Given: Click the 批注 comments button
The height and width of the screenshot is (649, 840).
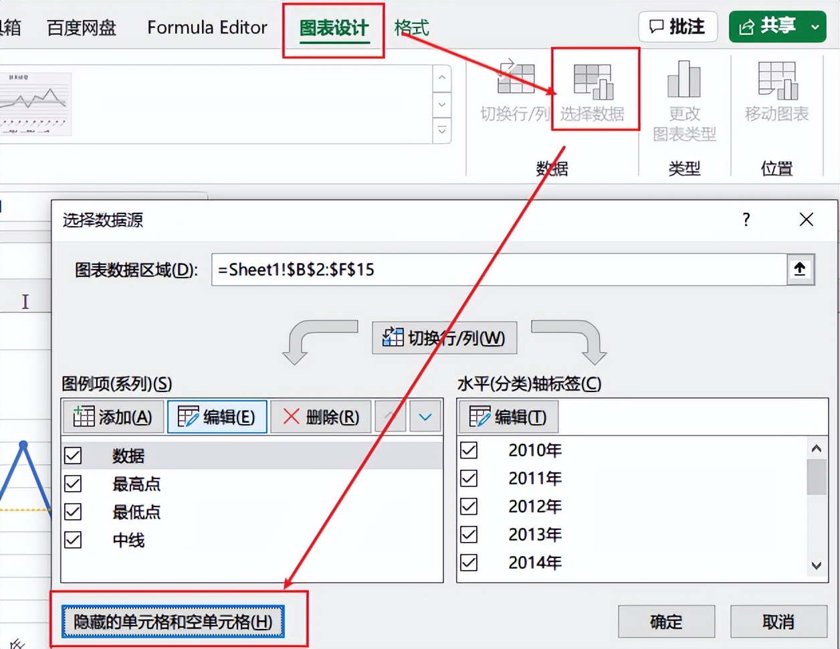Looking at the screenshot, I should coord(677,27).
